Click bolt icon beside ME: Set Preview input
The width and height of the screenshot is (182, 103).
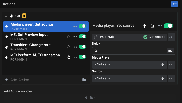7,37
